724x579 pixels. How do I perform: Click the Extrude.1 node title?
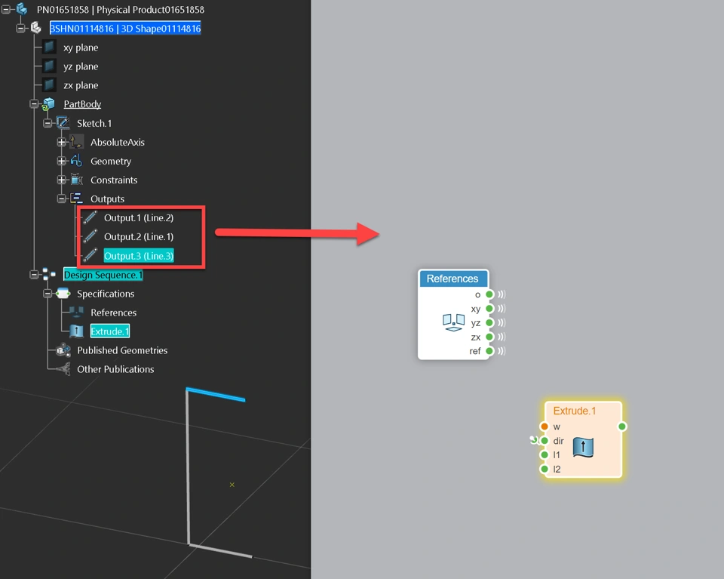575,411
